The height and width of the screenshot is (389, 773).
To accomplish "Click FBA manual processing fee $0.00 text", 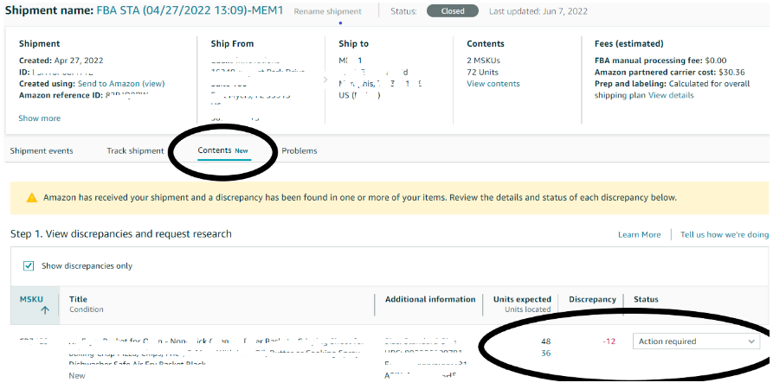I will click(660, 61).
